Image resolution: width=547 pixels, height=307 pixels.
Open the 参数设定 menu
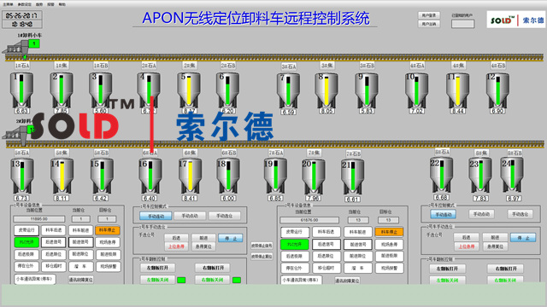(x=25, y=4)
